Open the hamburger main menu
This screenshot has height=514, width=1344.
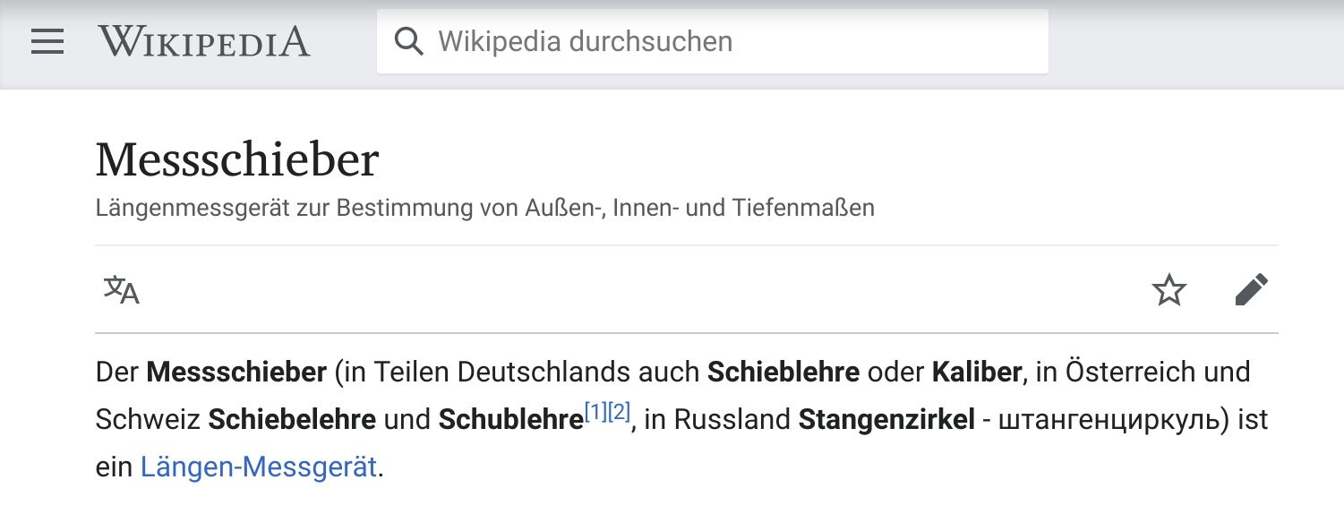pos(47,42)
